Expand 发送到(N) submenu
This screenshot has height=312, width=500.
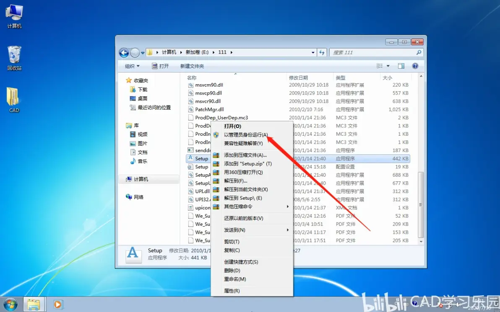click(252, 230)
